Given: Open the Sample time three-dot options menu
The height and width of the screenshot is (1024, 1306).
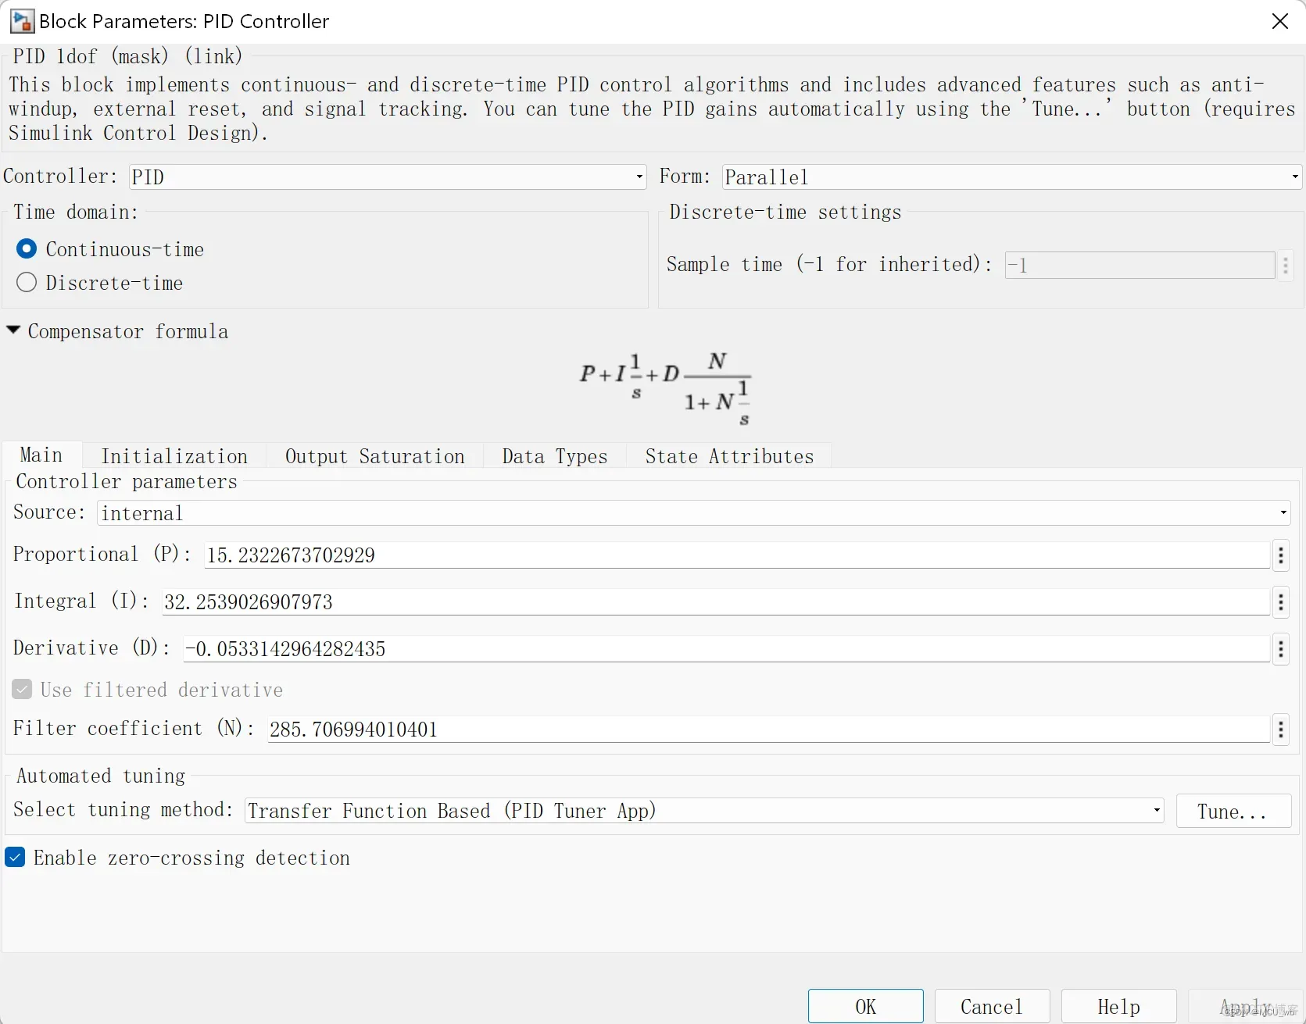Looking at the screenshot, I should [1286, 265].
